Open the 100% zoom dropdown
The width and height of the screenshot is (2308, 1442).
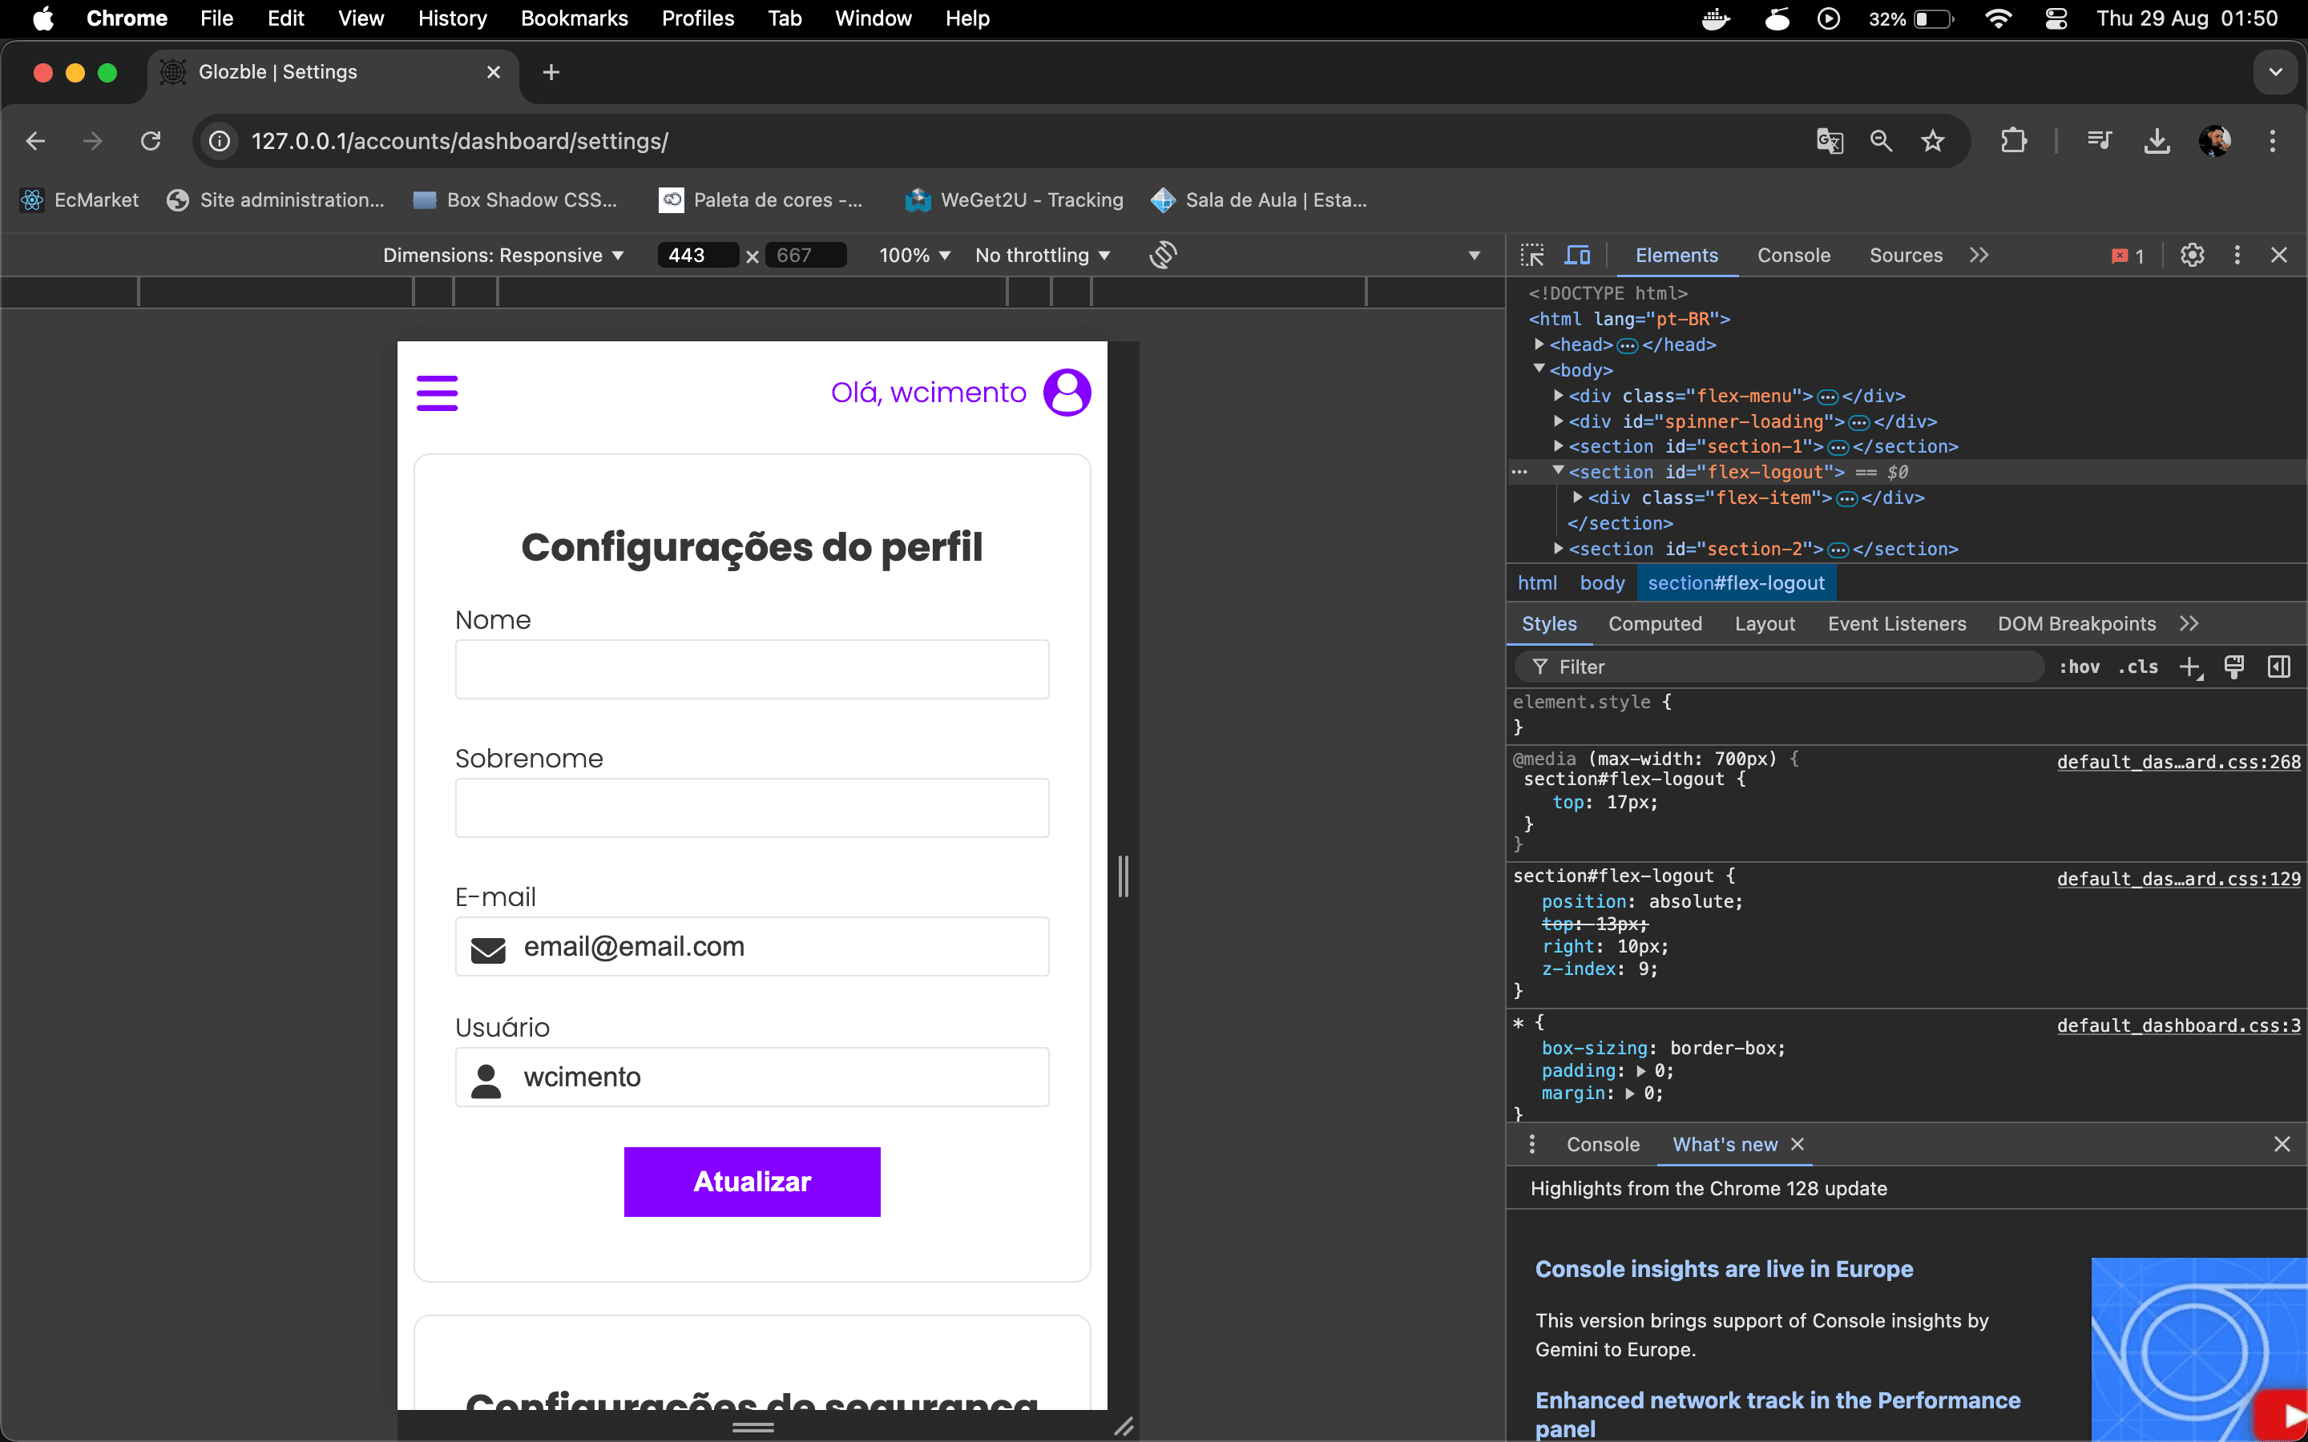914,256
